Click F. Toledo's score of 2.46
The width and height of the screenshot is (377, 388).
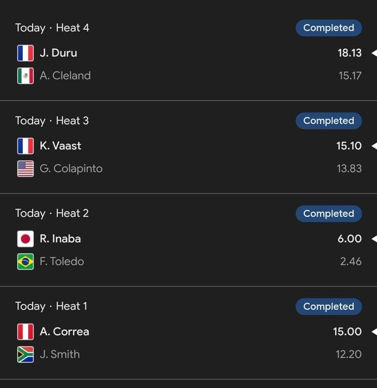350,262
